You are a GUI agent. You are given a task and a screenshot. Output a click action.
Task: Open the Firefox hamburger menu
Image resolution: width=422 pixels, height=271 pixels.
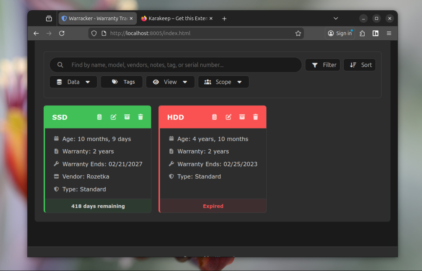(x=389, y=33)
